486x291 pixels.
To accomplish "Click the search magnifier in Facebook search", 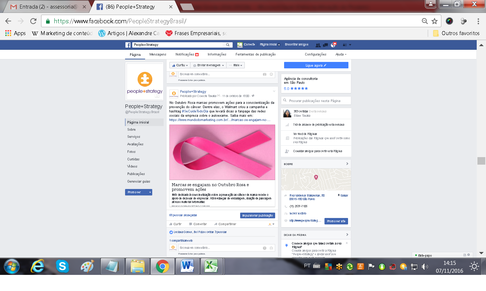I will point(228,45).
